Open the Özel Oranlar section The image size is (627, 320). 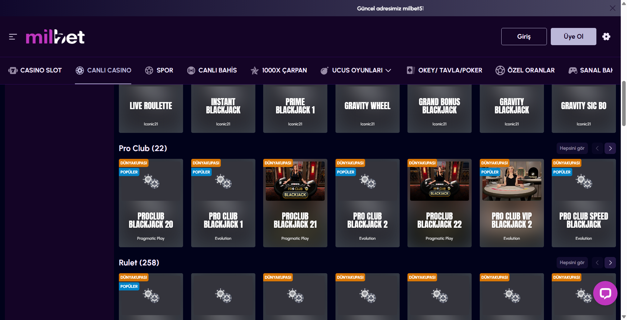(525, 70)
